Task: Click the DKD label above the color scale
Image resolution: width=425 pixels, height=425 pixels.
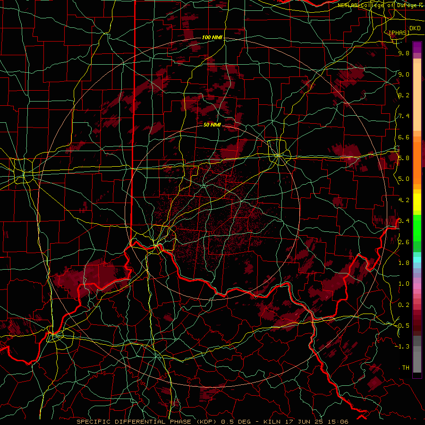Action: pyautogui.click(x=415, y=28)
